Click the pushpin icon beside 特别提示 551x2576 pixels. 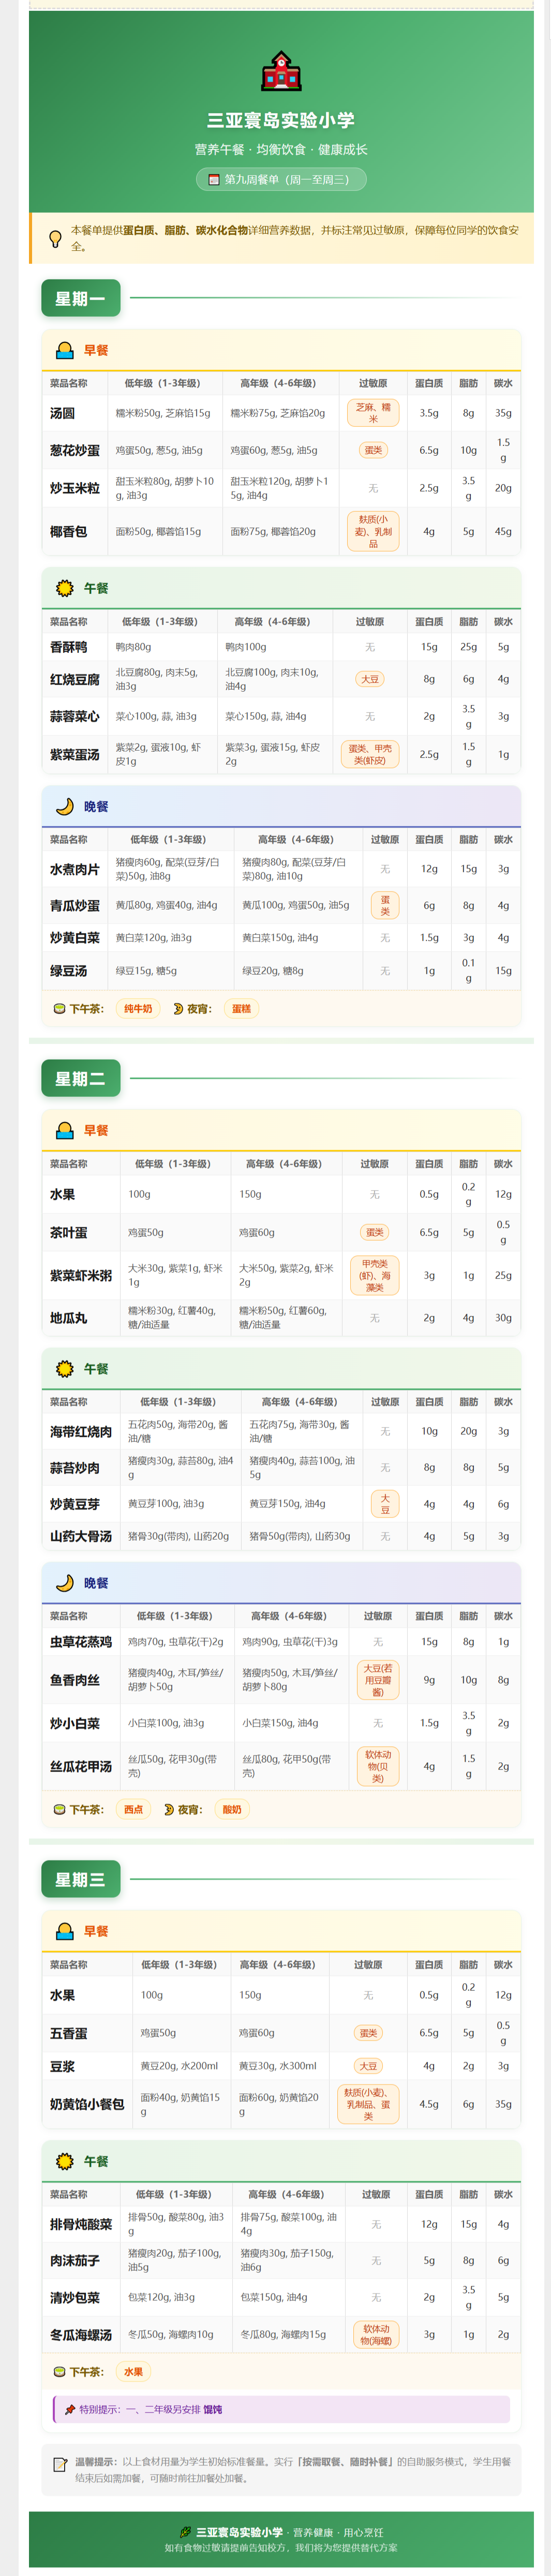point(70,2410)
